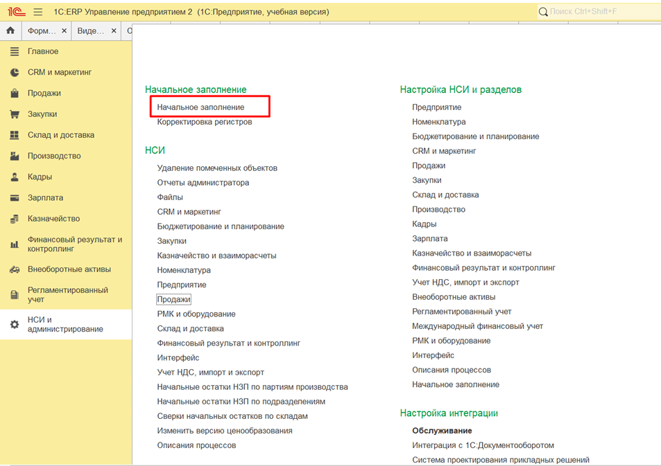Open Казначейство и взаиморасчеты under НСИ
Viewport: 661px width, 466px height.
(216, 256)
